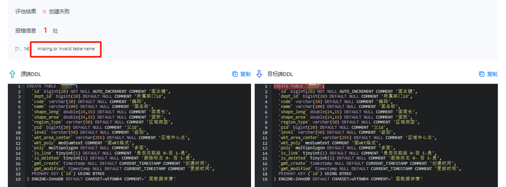Viewport: 506px width, 187px height.
Task: Click the wkt_area_center line in source DDL
Action: click(111, 138)
